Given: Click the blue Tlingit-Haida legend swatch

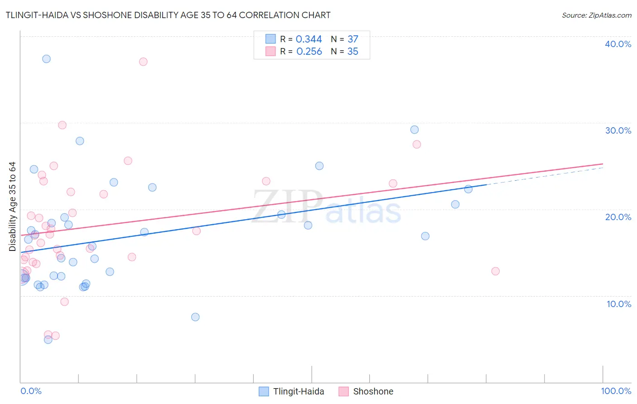Looking at the screenshot, I should (x=264, y=391).
